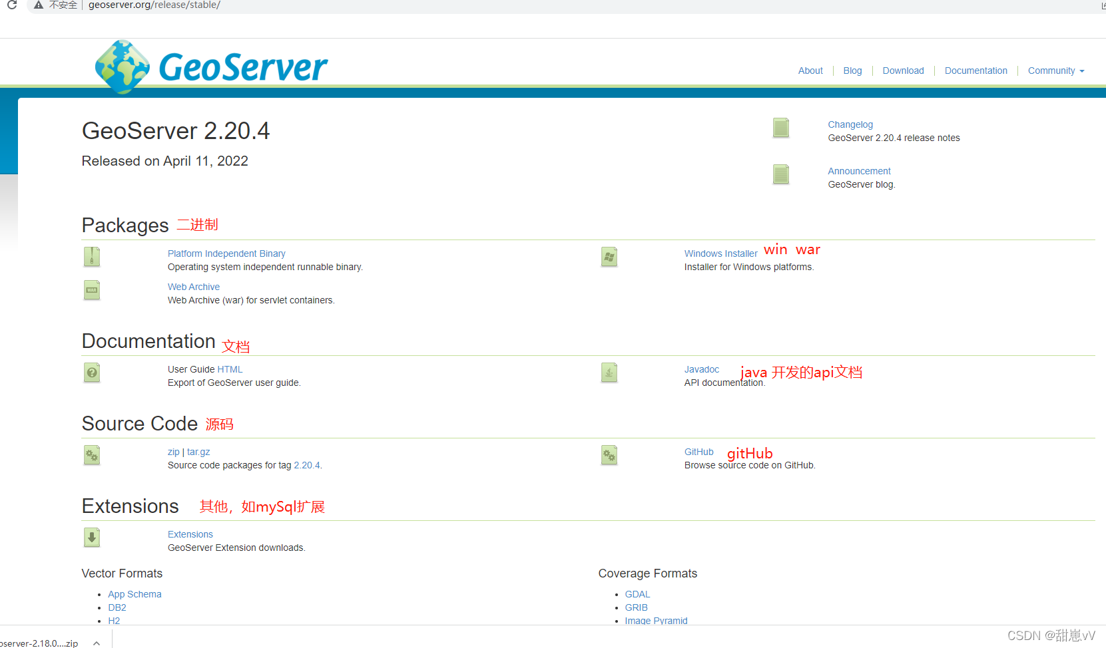Click the Windows Installer icon
The height and width of the screenshot is (648, 1106).
pos(609,257)
